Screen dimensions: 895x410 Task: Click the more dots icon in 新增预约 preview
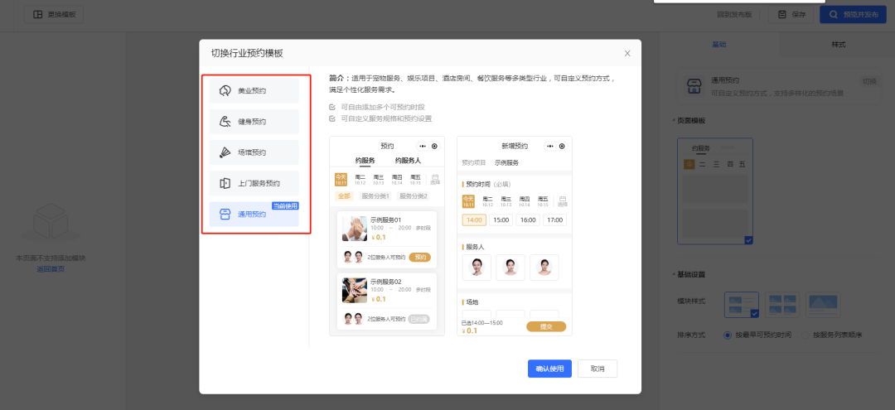pos(549,147)
